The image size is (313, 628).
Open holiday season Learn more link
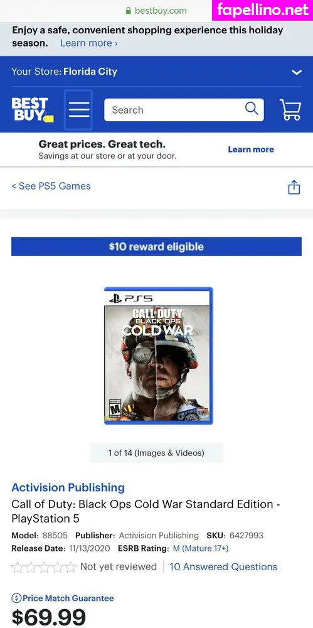pyautogui.click(x=89, y=43)
